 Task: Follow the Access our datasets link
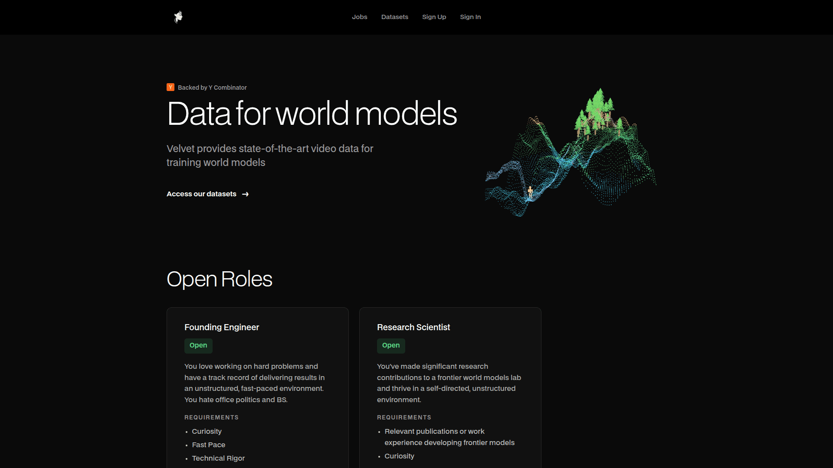coord(201,194)
